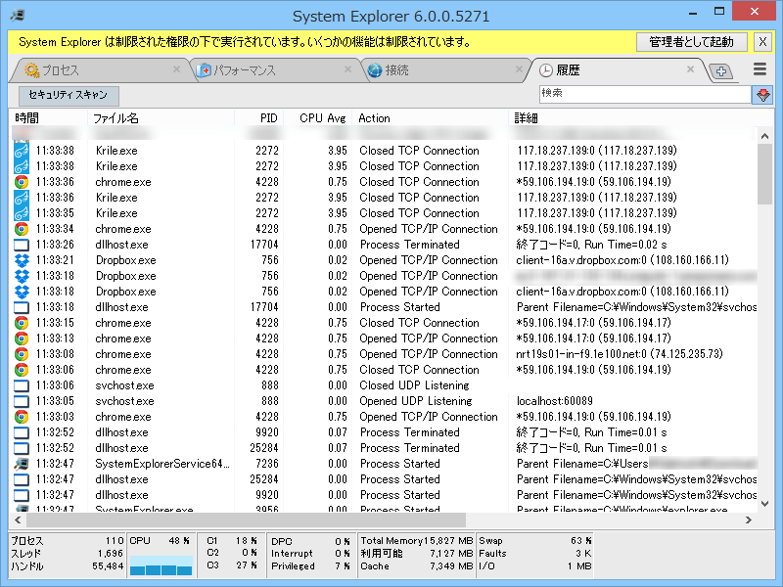Image resolution: width=783 pixels, height=587 pixels.
Task: Click Opened UDP Listening action
Action: coord(415,401)
